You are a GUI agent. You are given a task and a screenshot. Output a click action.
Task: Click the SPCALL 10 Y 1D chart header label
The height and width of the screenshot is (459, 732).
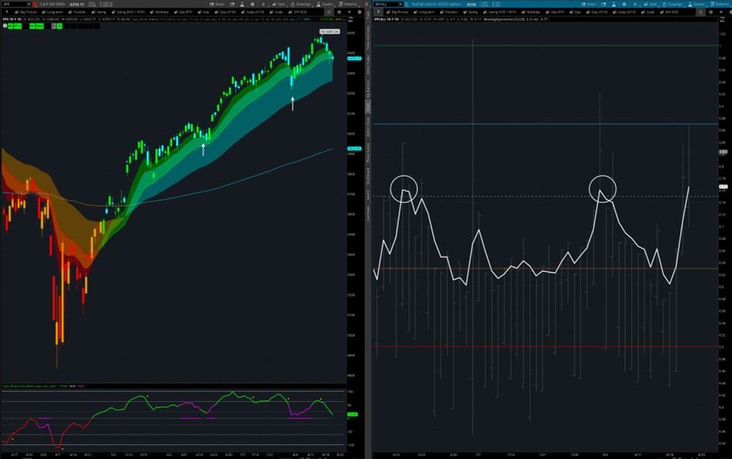click(x=387, y=20)
